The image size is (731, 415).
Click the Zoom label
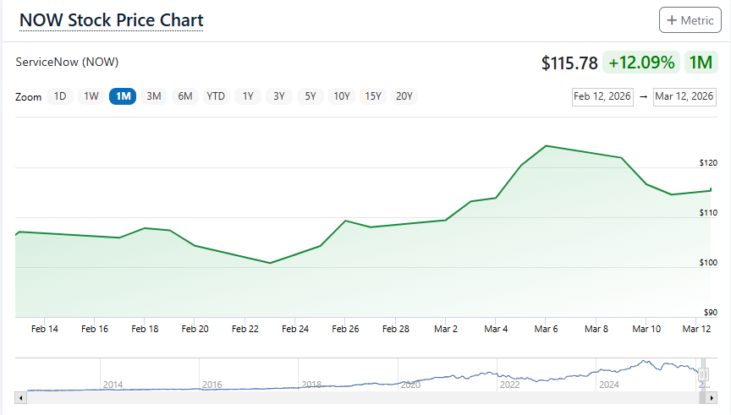point(29,97)
